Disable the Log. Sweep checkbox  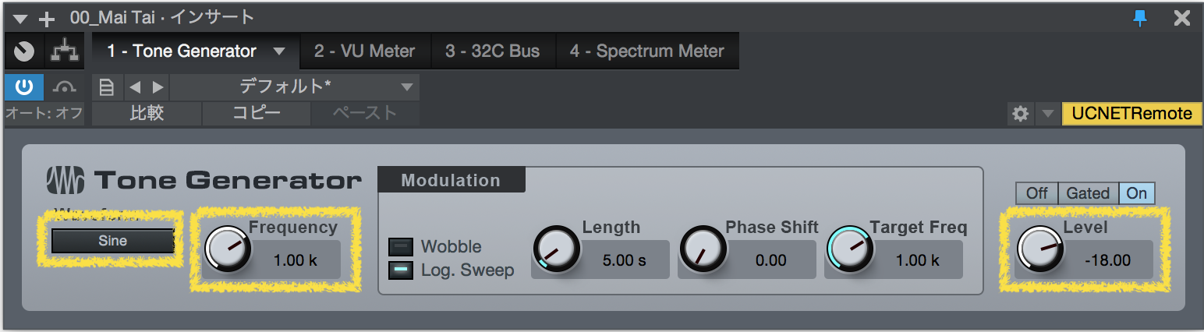click(401, 270)
